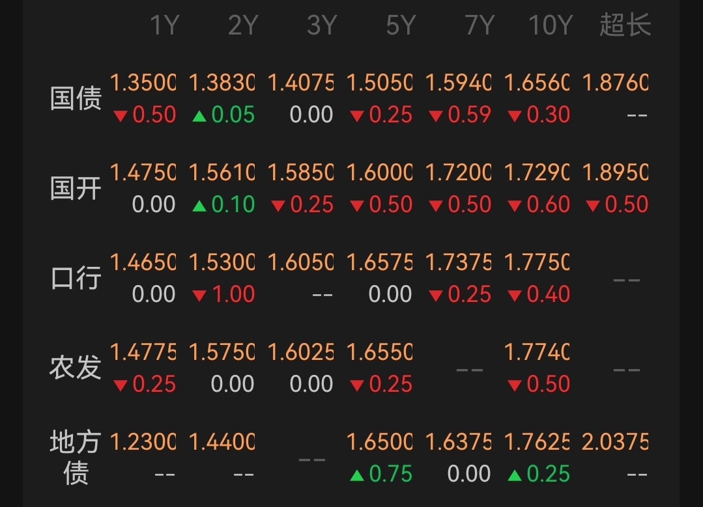Open the 口行 row label
Viewport: 703px width, 507px height.
76,278
